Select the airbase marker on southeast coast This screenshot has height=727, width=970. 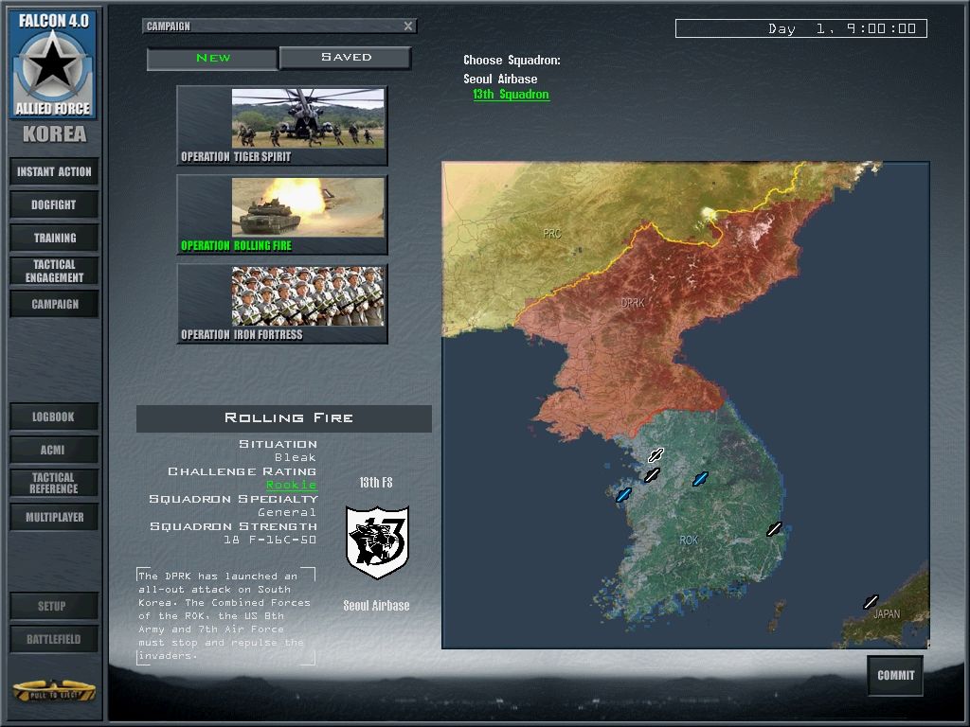774,529
